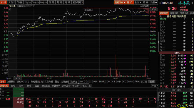Open the 所属板块 tab

(56, 86)
